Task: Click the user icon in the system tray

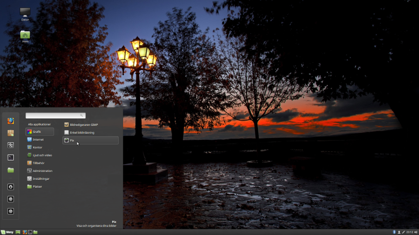Action: click(x=399, y=232)
